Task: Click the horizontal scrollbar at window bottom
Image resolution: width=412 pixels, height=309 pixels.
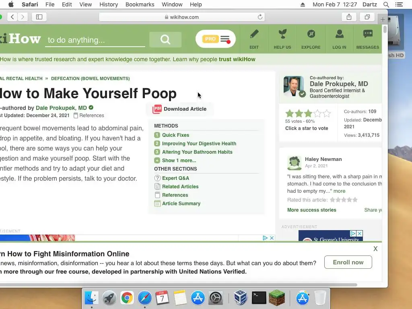Action: pos(179,285)
